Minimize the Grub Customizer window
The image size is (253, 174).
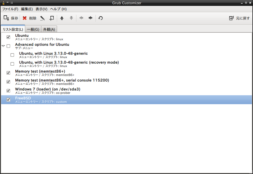[x=242, y=3]
